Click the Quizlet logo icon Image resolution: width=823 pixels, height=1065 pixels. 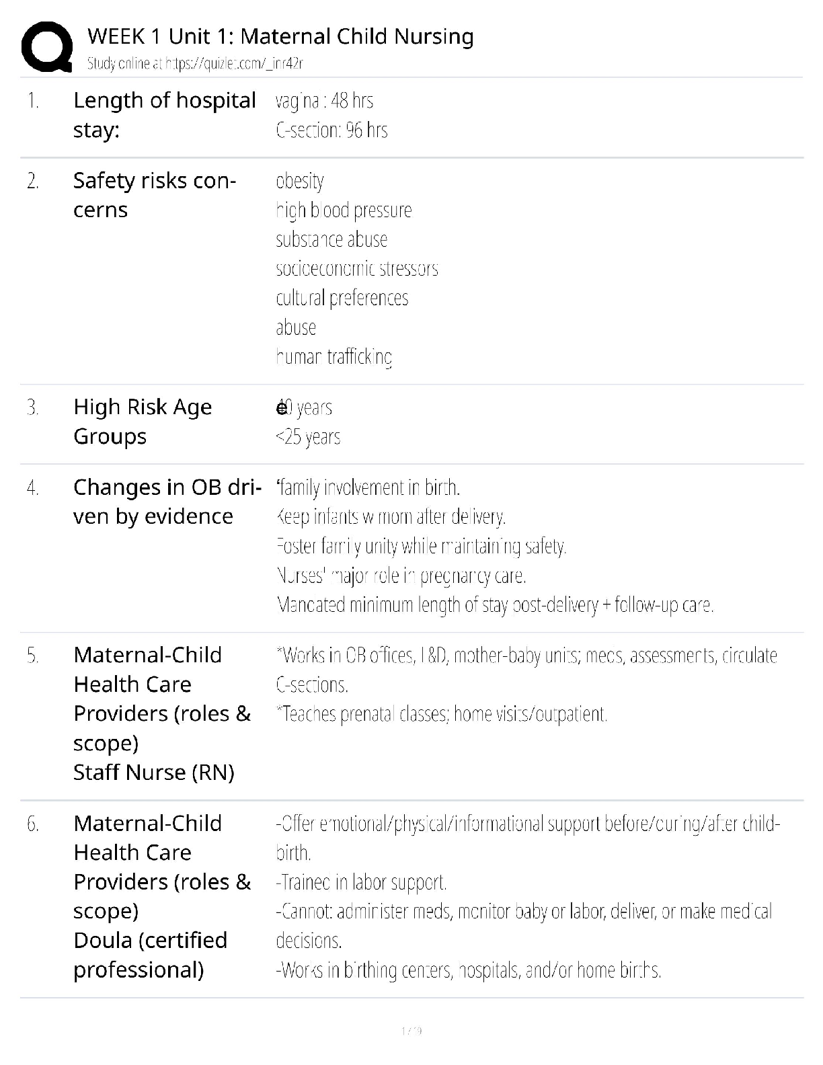[47, 46]
